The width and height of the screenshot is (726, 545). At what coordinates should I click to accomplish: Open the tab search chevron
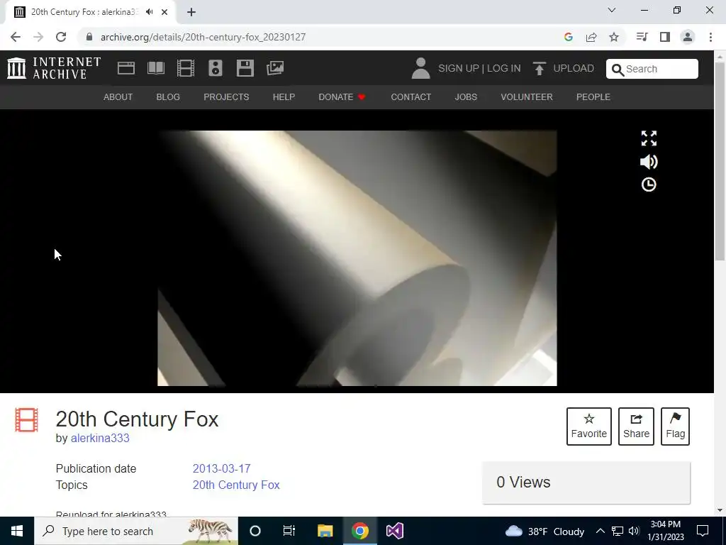612,10
